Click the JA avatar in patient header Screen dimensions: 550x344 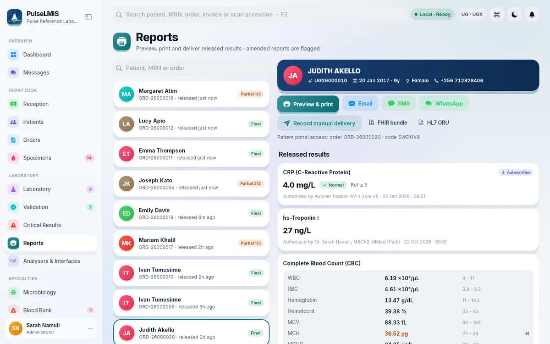pos(293,76)
